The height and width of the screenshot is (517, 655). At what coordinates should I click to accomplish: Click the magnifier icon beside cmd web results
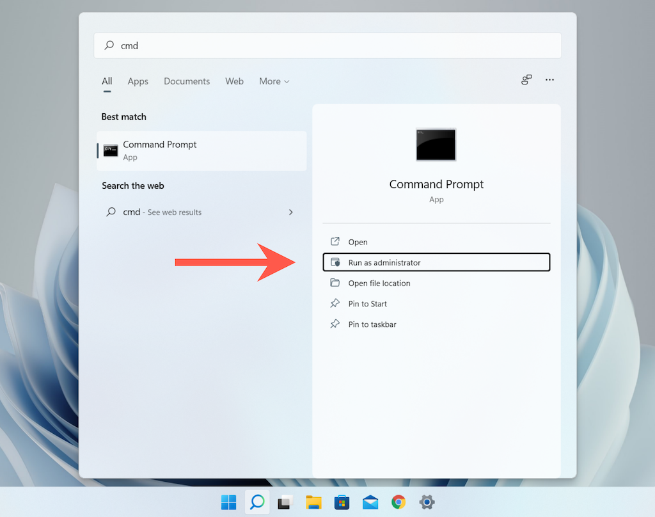point(111,212)
